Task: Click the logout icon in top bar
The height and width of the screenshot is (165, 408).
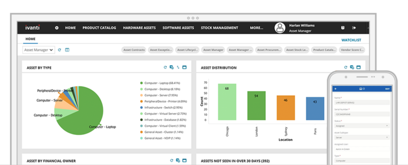Action: (354, 28)
